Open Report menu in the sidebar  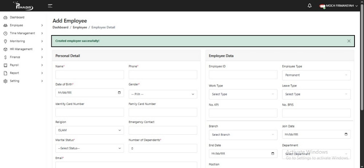tap(14, 73)
